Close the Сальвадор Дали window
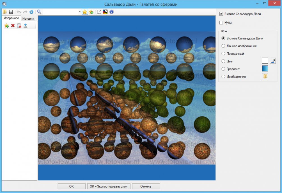The image size is (282, 193). (x=274, y=3)
